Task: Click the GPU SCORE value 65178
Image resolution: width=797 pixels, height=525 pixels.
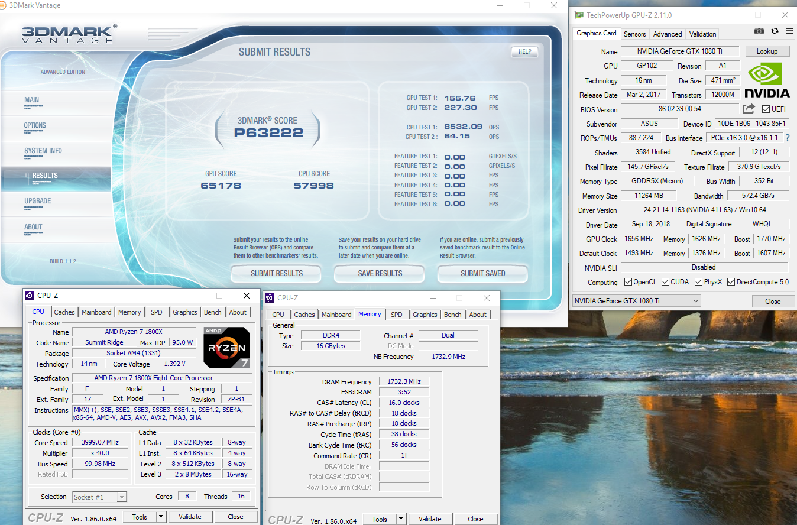Action: [x=221, y=186]
